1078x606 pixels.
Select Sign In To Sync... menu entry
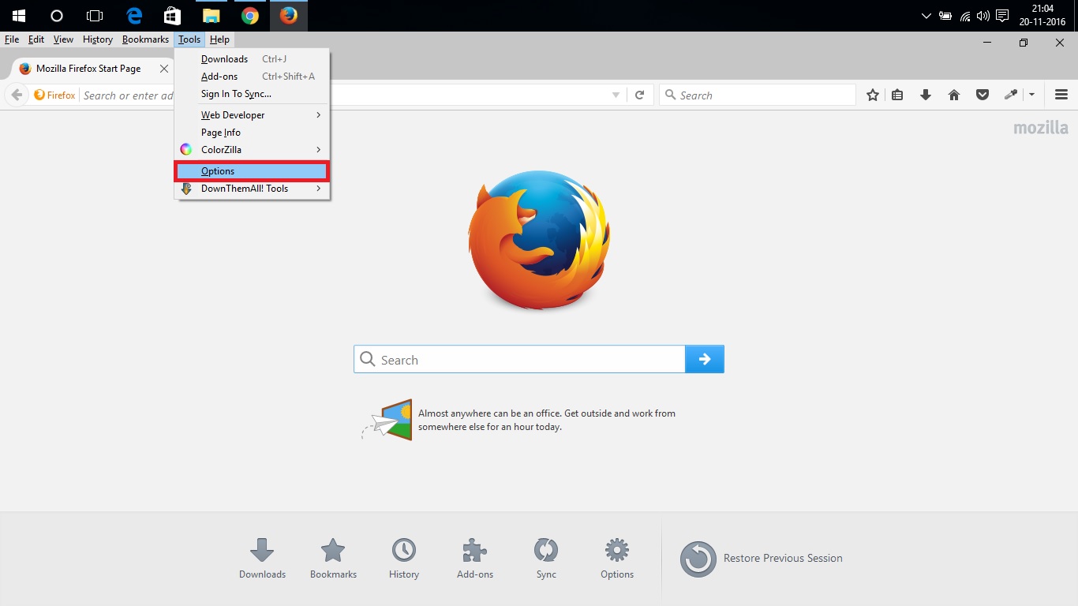pos(253,94)
